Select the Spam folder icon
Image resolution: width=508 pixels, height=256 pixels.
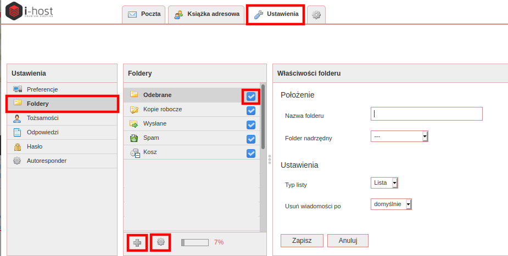coord(134,138)
